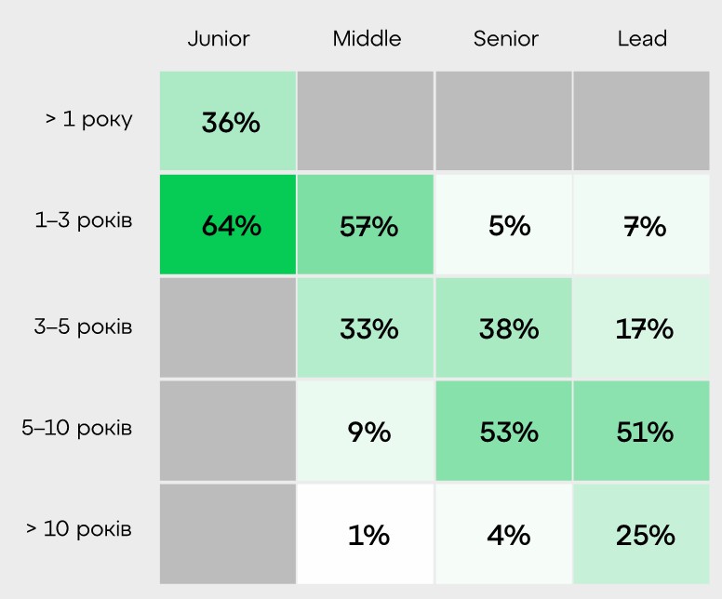The image size is (722, 599).
Task: Click the 36% Junior cell
Action: pyautogui.click(x=228, y=122)
